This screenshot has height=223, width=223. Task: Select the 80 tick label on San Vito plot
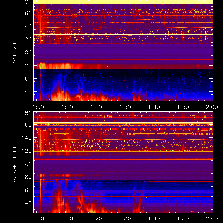pyautogui.click(x=28, y=66)
